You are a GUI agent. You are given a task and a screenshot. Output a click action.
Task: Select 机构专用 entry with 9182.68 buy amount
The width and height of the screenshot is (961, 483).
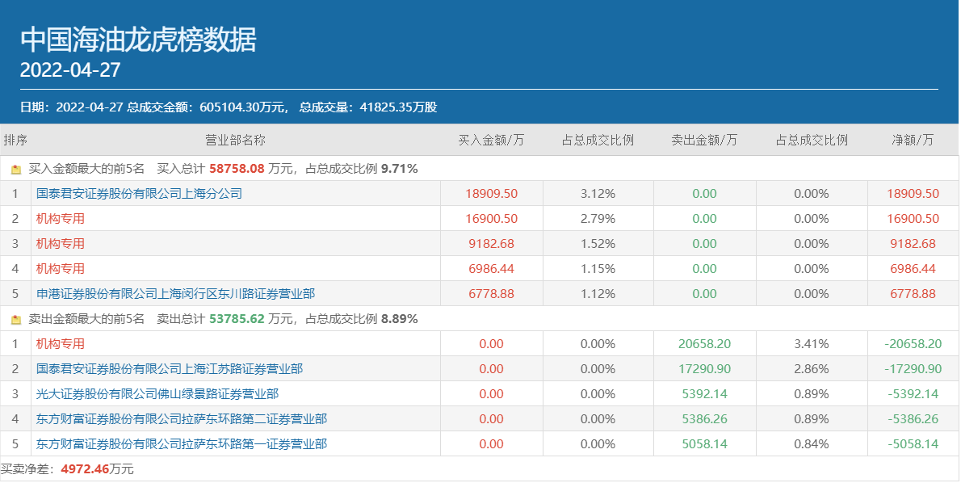(x=60, y=244)
